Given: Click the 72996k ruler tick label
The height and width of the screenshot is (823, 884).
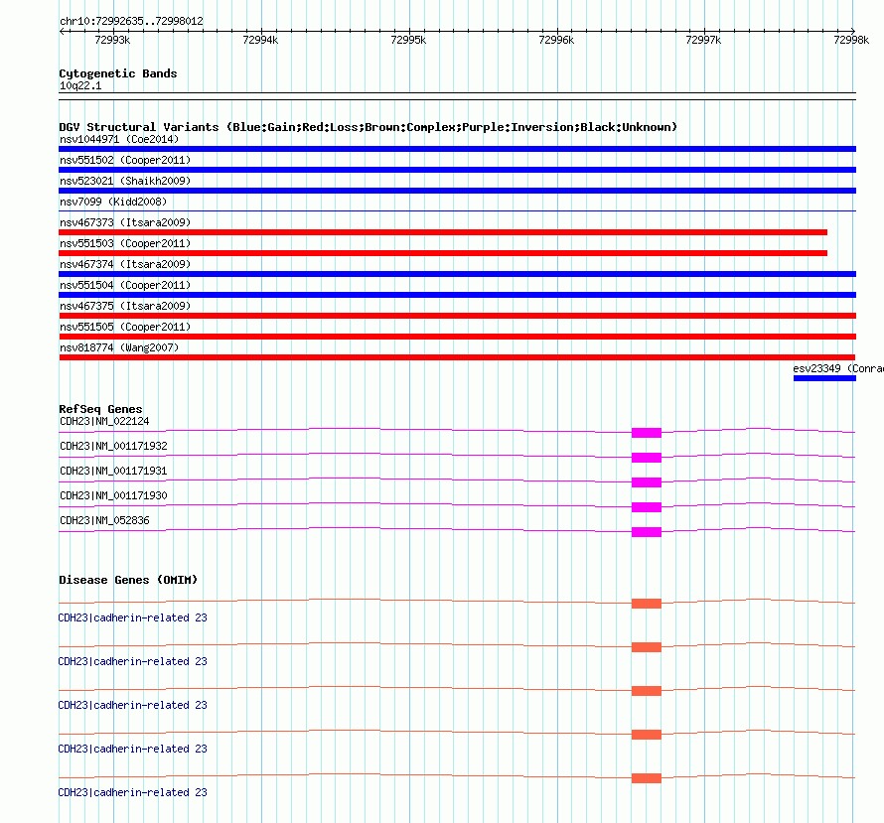Looking at the screenshot, I should click(556, 40).
